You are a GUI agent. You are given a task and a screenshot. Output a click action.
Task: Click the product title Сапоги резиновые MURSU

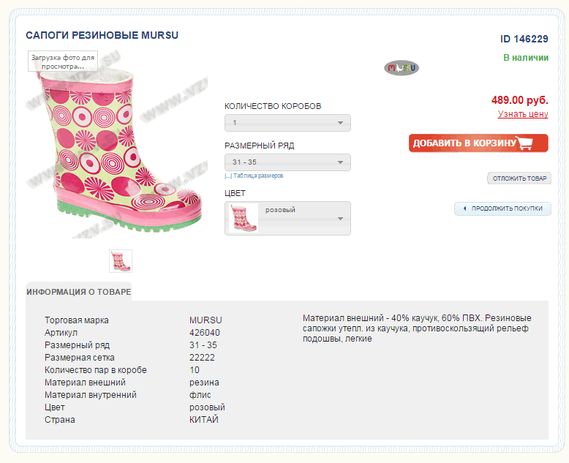[102, 35]
